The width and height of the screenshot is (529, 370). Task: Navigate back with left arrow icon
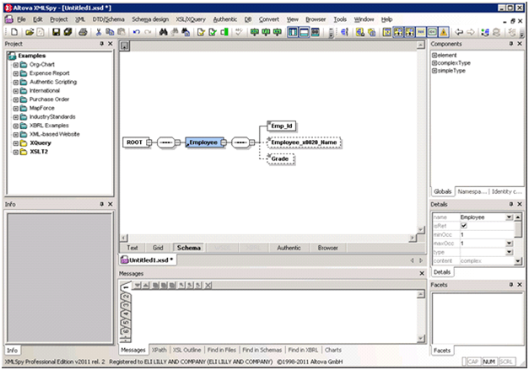[x=459, y=32]
